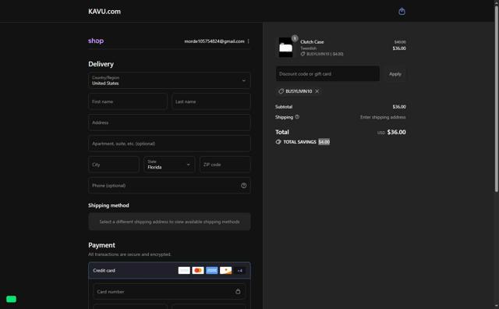Screen dimensions: 499x309
Task: Click the Mastercard logo
Action: tap(198, 271)
